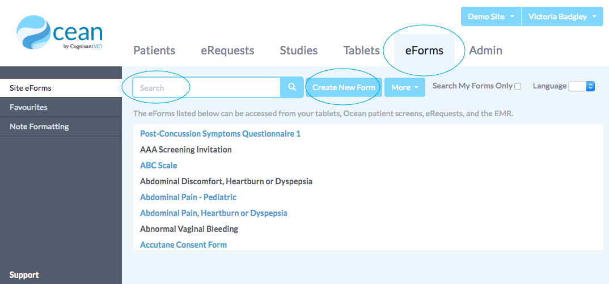The width and height of the screenshot is (609, 284).
Task: Open the Language dropdown selector
Action: tap(581, 86)
